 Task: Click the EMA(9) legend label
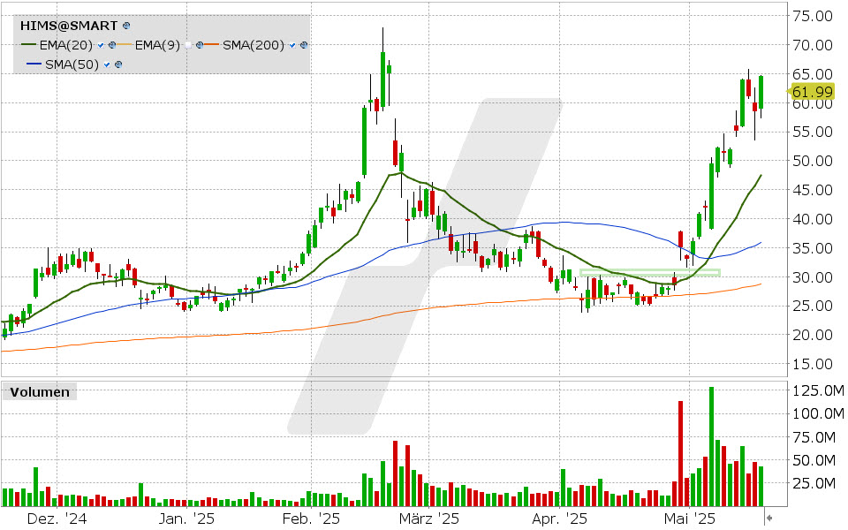click(157, 45)
